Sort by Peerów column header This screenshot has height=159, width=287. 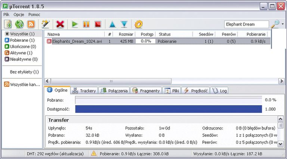(226, 34)
